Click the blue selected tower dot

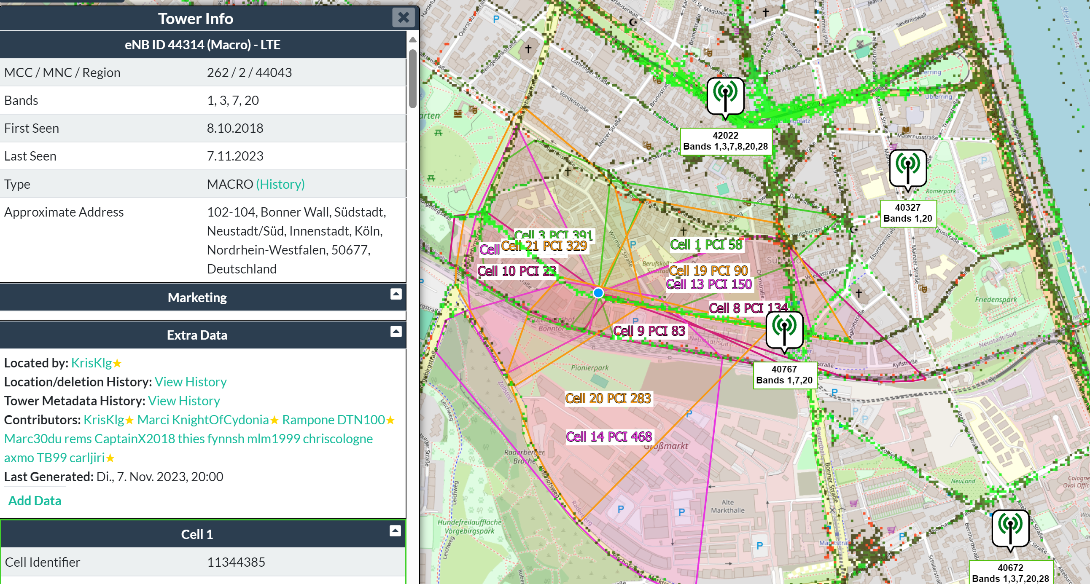point(598,293)
